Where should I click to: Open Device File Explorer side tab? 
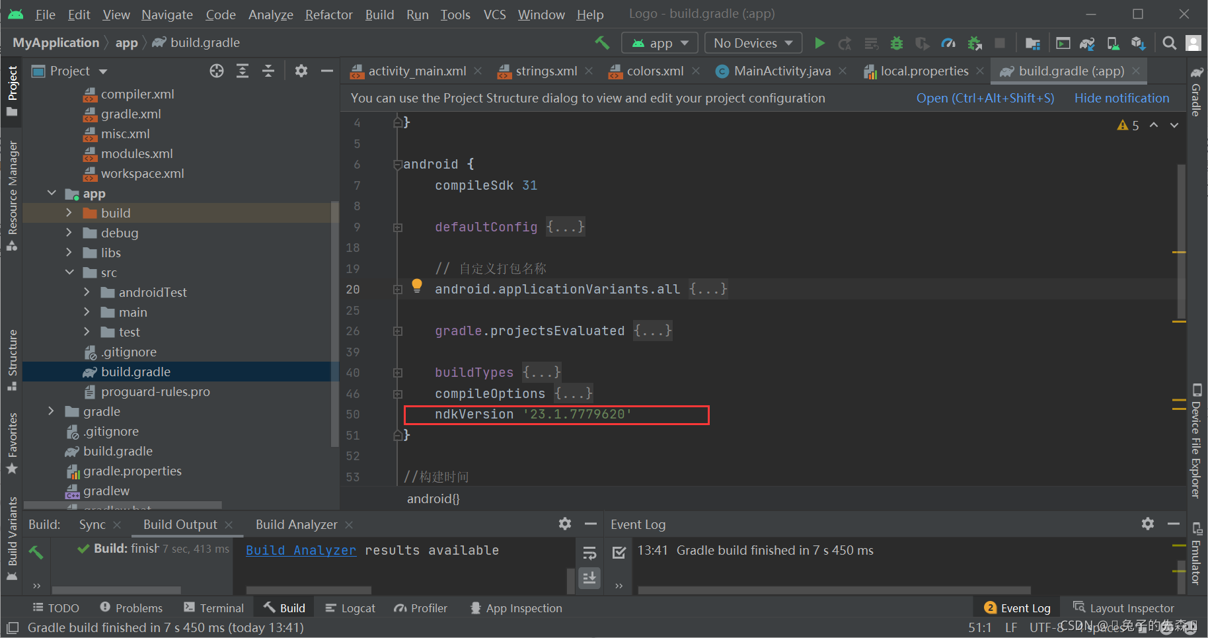[1196, 440]
